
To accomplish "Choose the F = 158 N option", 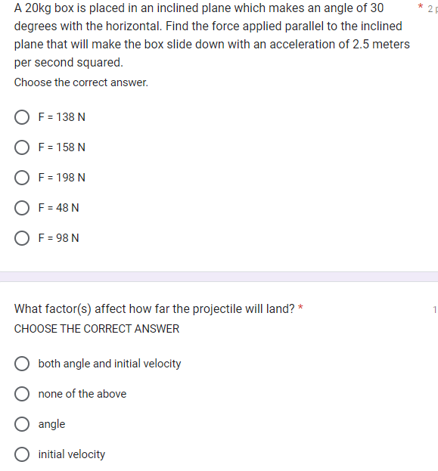I will pyautogui.click(x=22, y=147).
